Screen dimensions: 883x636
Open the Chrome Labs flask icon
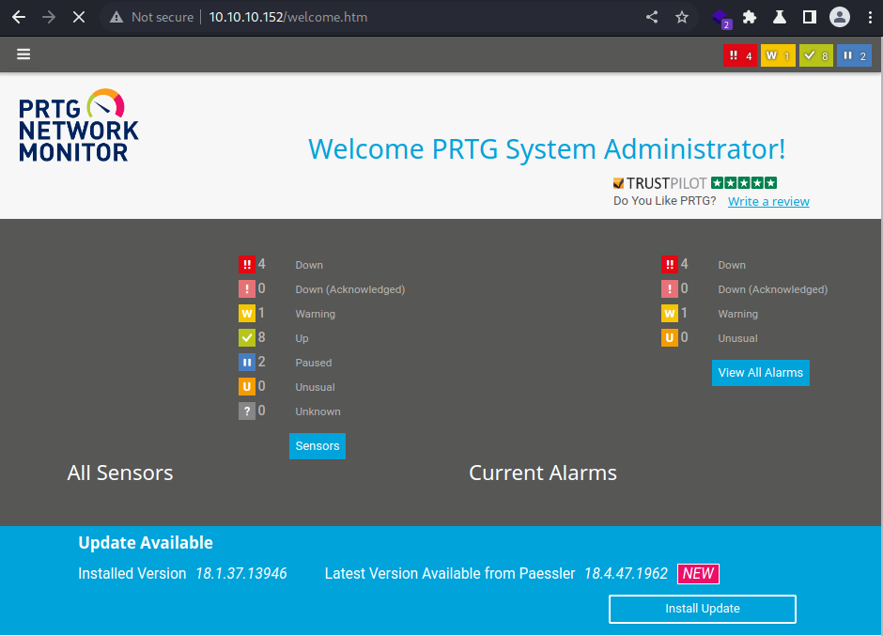click(780, 17)
